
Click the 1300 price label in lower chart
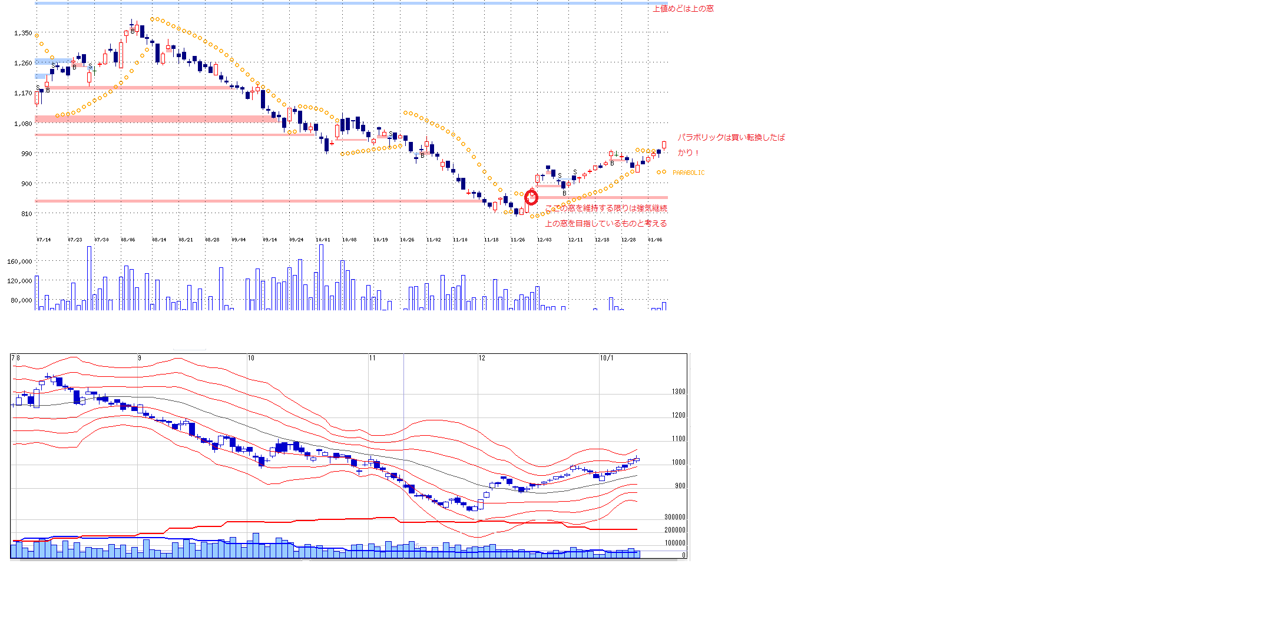pos(679,392)
